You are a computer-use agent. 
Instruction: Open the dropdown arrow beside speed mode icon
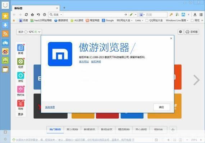136,15
